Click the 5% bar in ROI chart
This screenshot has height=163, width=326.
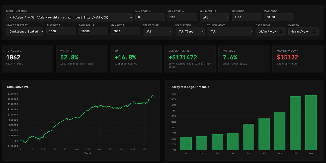coord(249,137)
